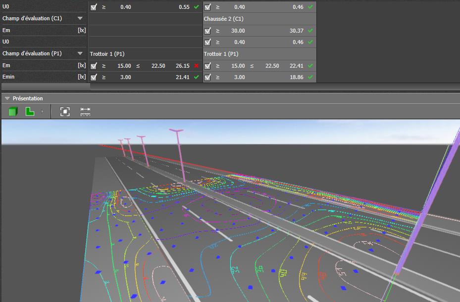Expand Champ d'évaluation (C1) dropdown
Image resolution: width=460 pixels, height=302 pixels.
pos(80,18)
